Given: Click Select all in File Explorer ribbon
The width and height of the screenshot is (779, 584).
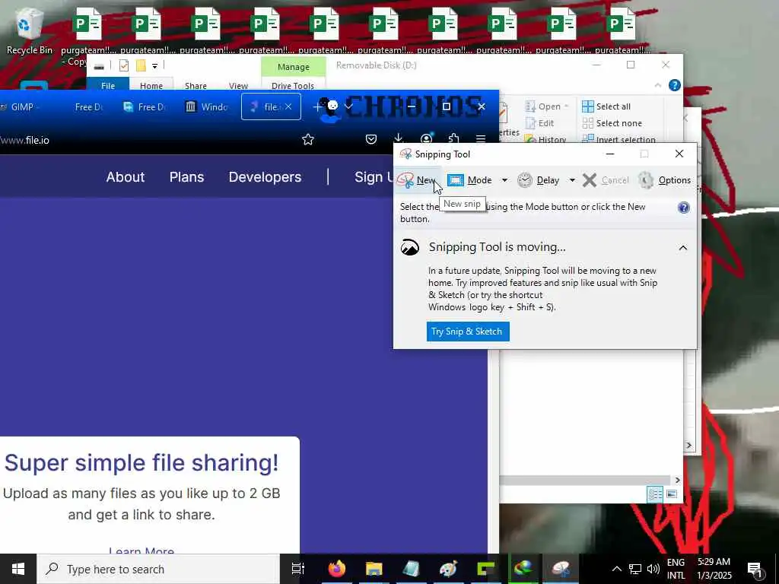Looking at the screenshot, I should [x=606, y=106].
